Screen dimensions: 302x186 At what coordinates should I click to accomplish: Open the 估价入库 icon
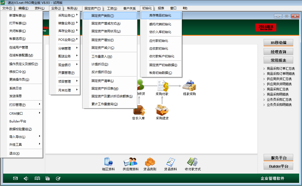(139, 110)
